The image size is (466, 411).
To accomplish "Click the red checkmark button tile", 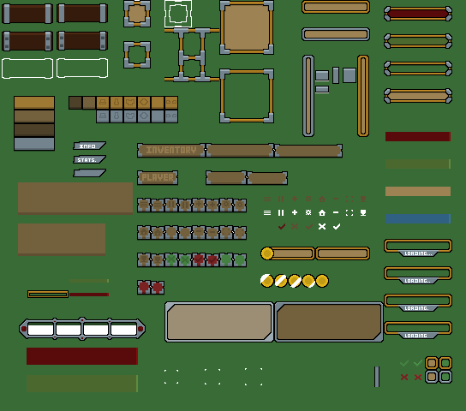I will [199, 259].
